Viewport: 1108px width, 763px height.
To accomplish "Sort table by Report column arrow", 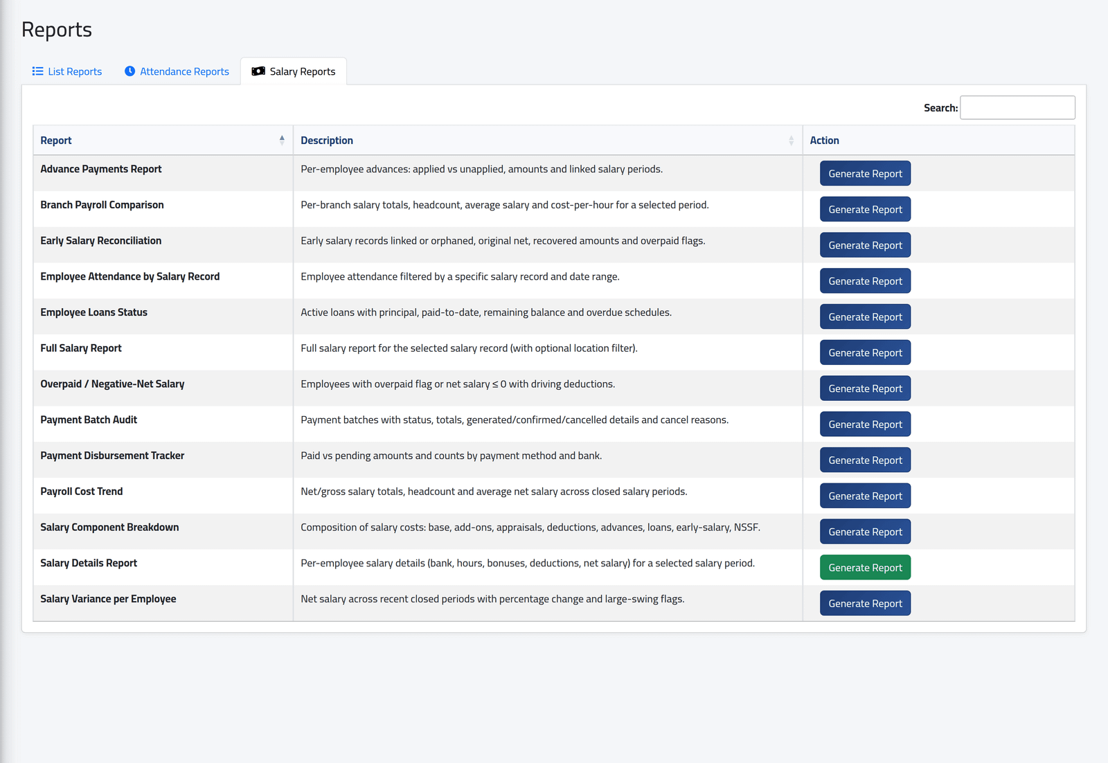I will 282,140.
